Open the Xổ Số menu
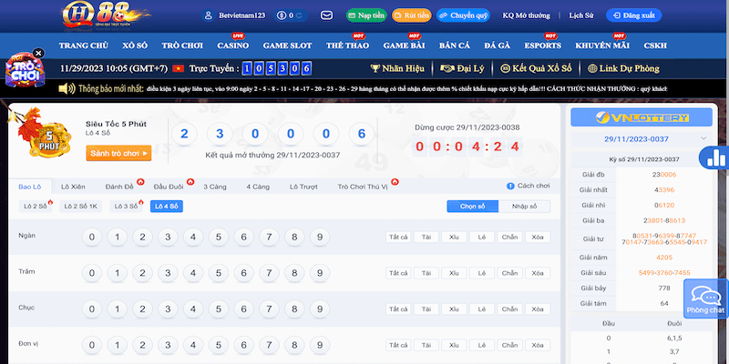 click(x=128, y=45)
